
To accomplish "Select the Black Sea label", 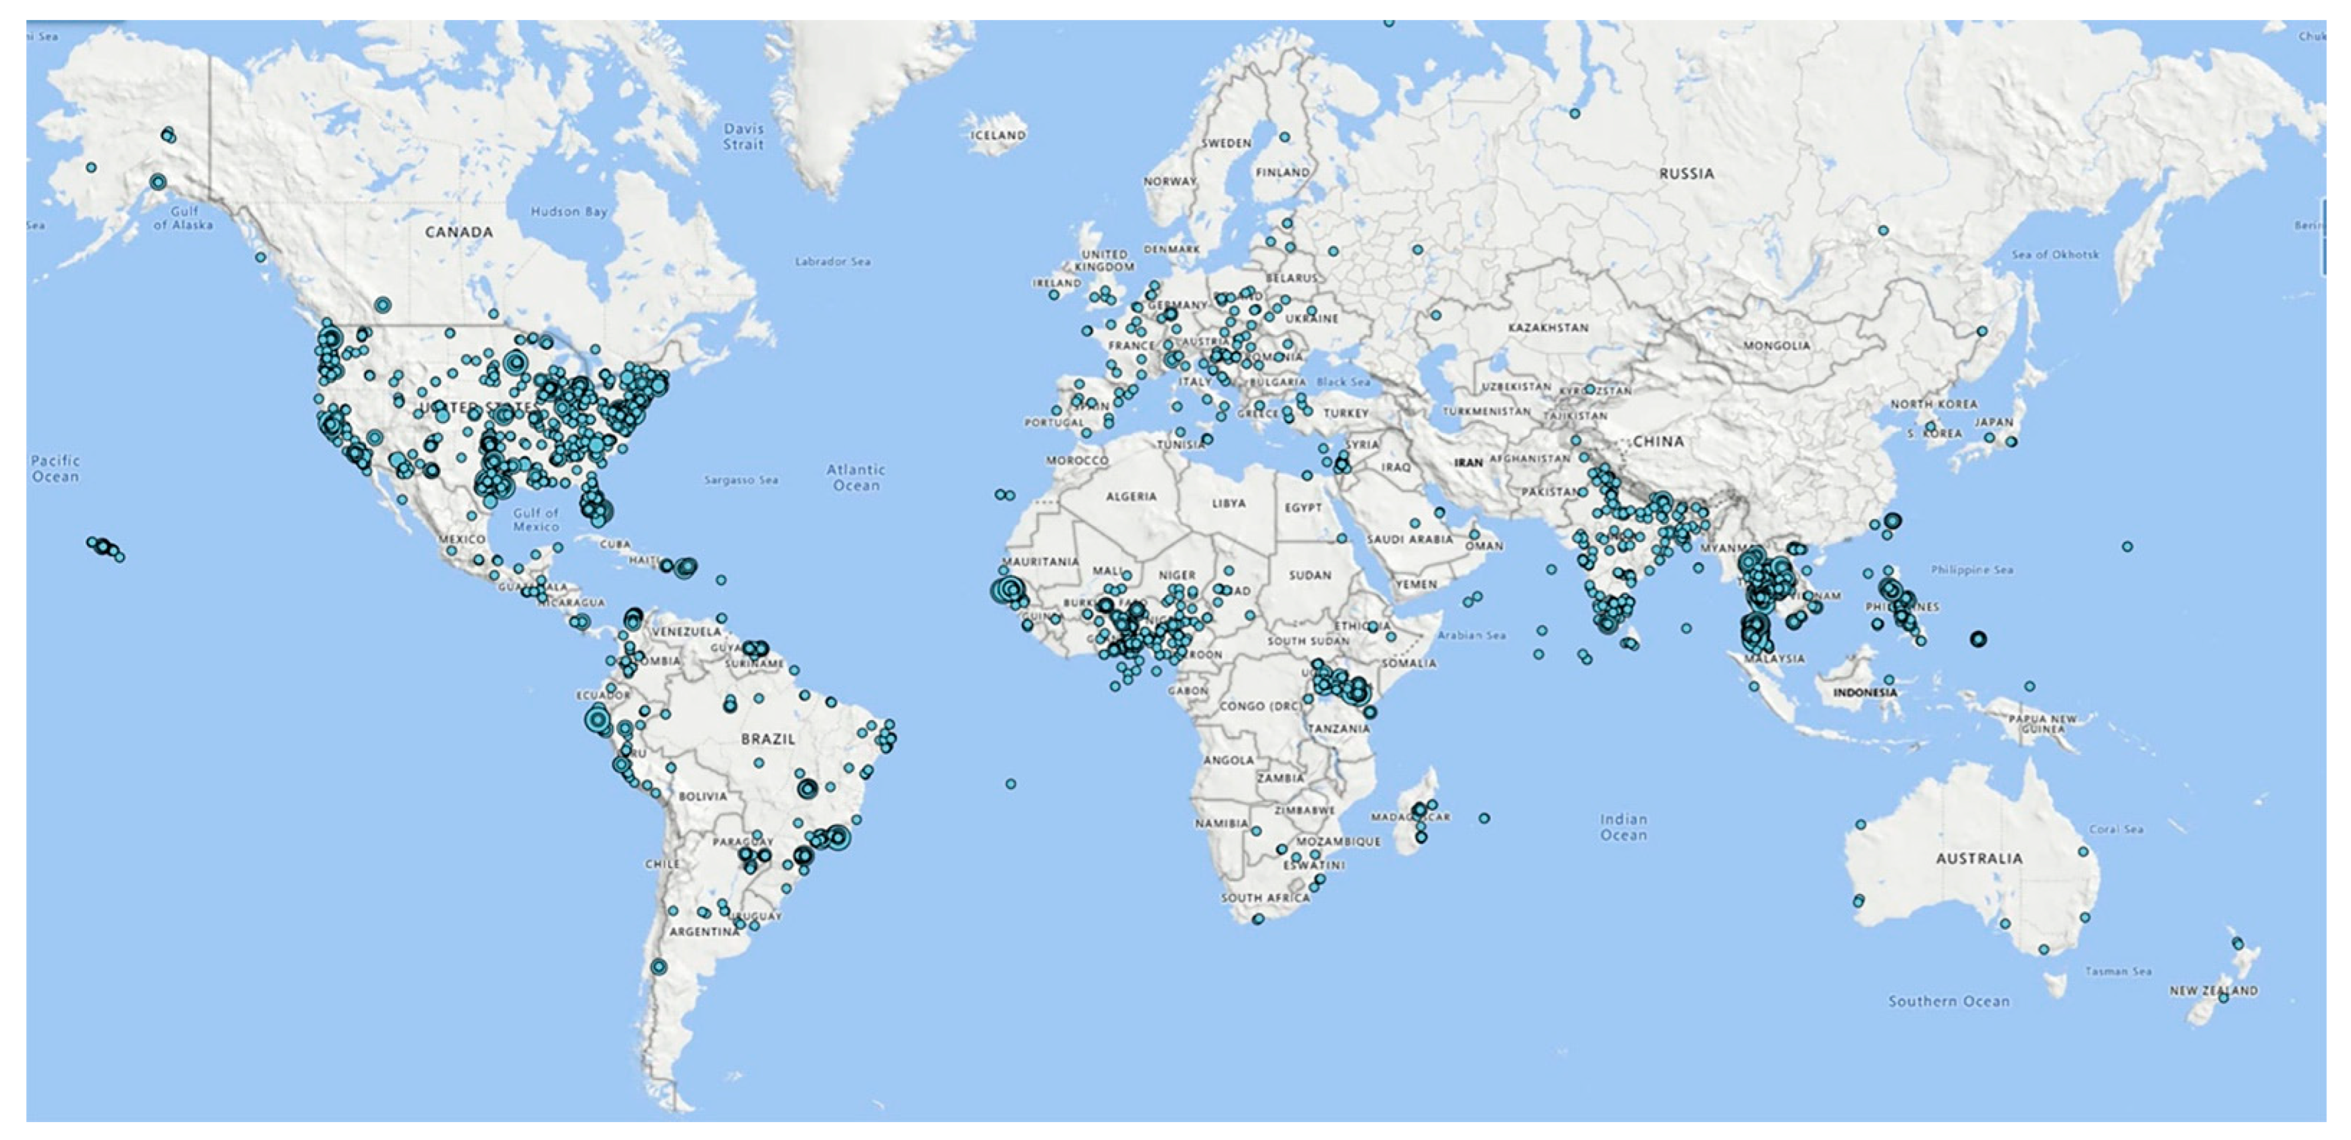I will tap(1343, 382).
